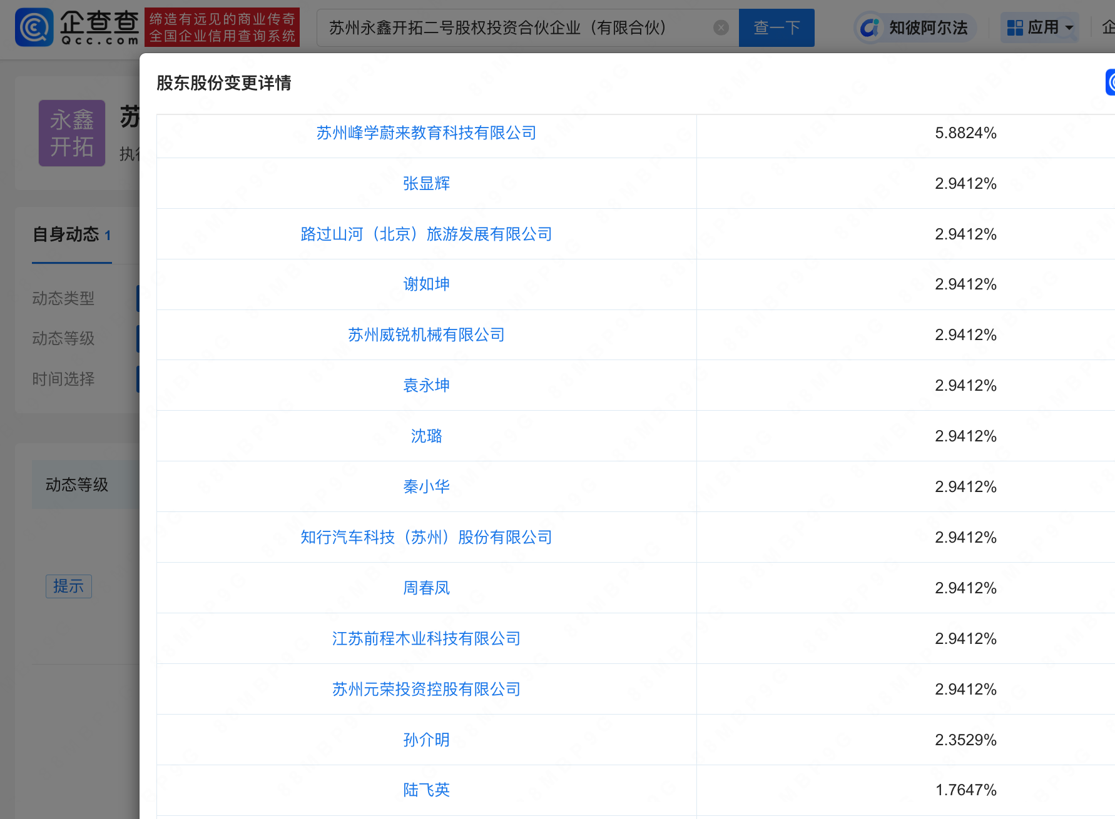Image resolution: width=1115 pixels, height=819 pixels.
Task: Open shareholder 沈璐 link
Action: 427,436
